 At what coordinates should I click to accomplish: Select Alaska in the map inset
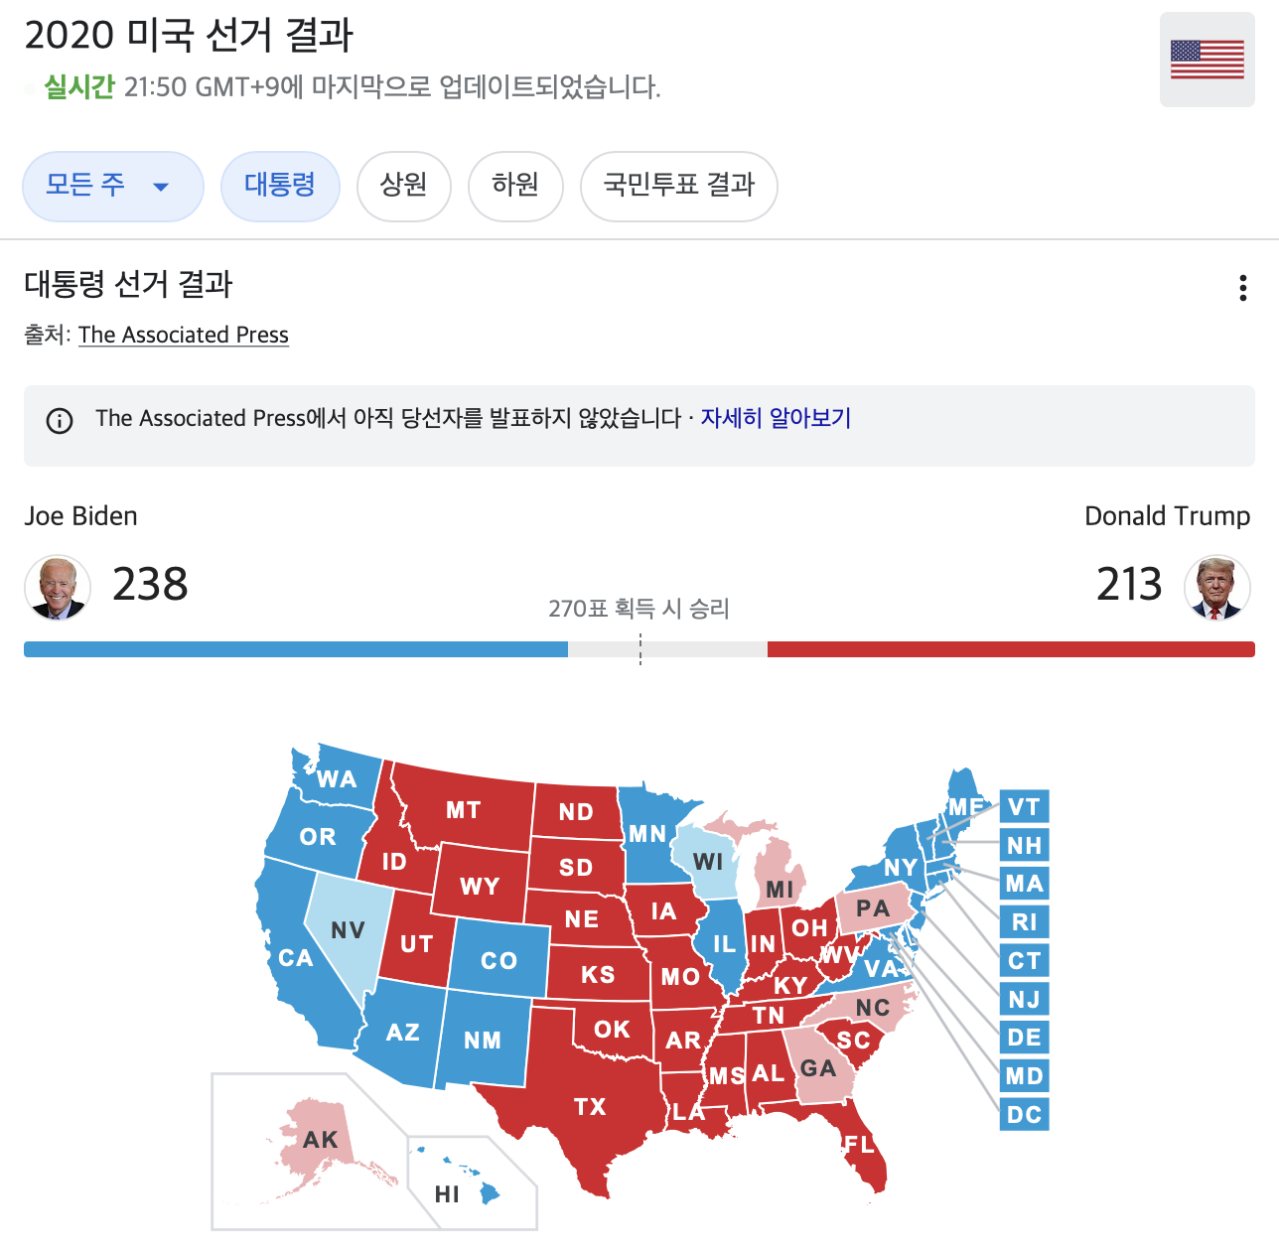321,1140
